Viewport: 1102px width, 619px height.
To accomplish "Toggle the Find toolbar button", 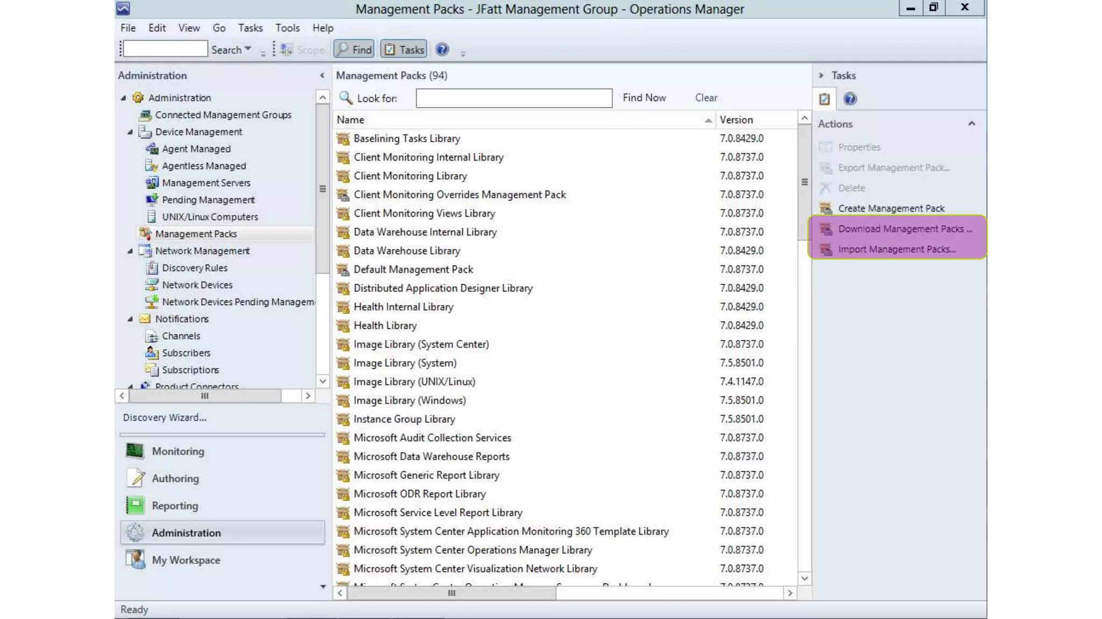I will [354, 49].
